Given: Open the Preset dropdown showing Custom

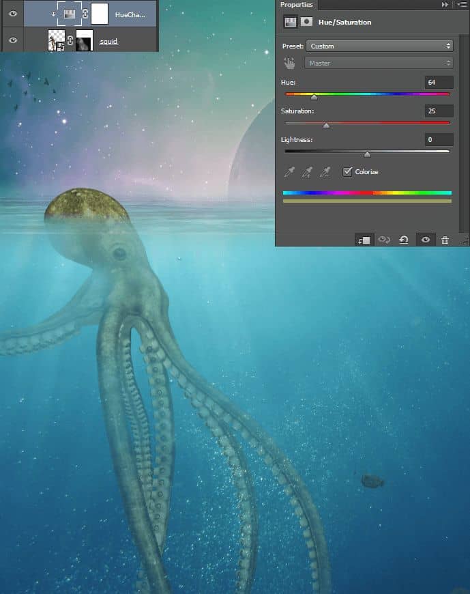Looking at the screenshot, I should 379,46.
